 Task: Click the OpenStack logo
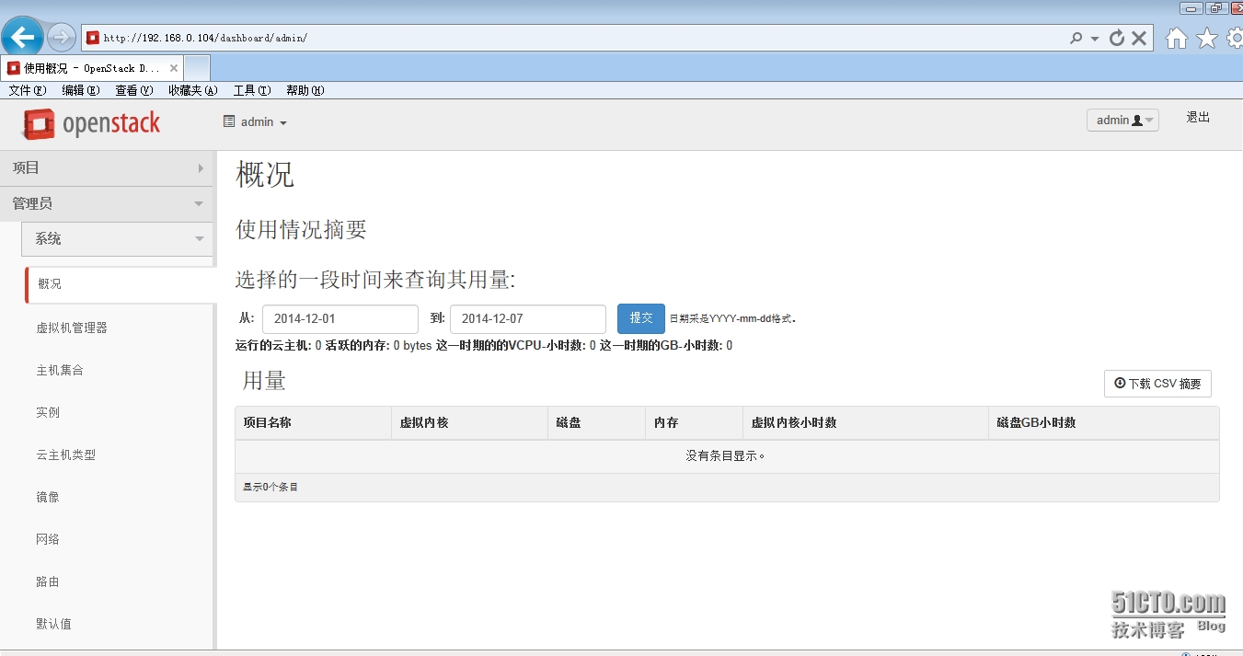90,121
